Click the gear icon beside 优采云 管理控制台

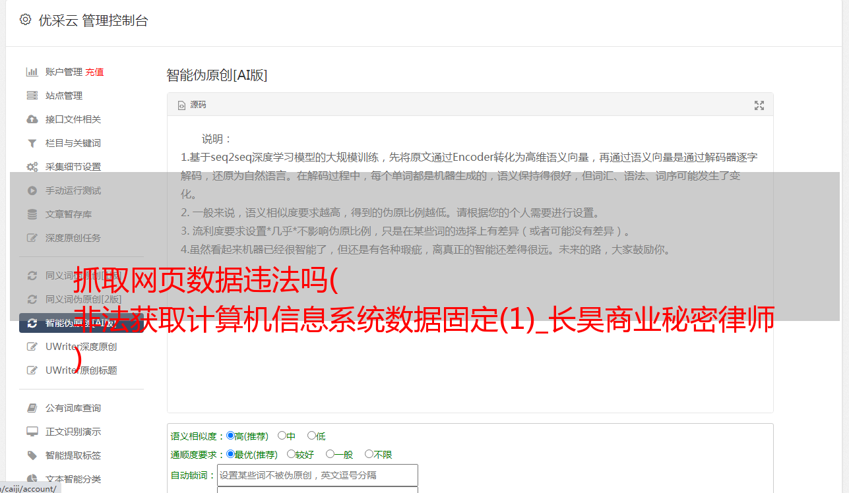25,20
